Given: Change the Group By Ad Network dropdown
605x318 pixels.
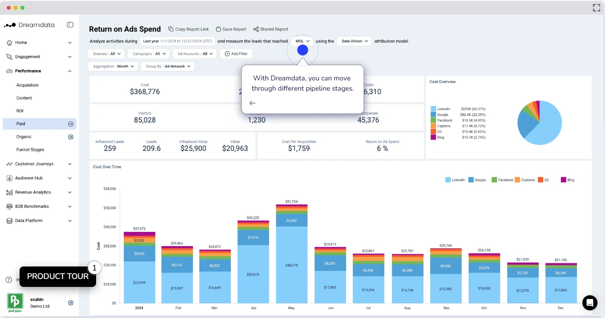Looking at the screenshot, I should pos(167,66).
